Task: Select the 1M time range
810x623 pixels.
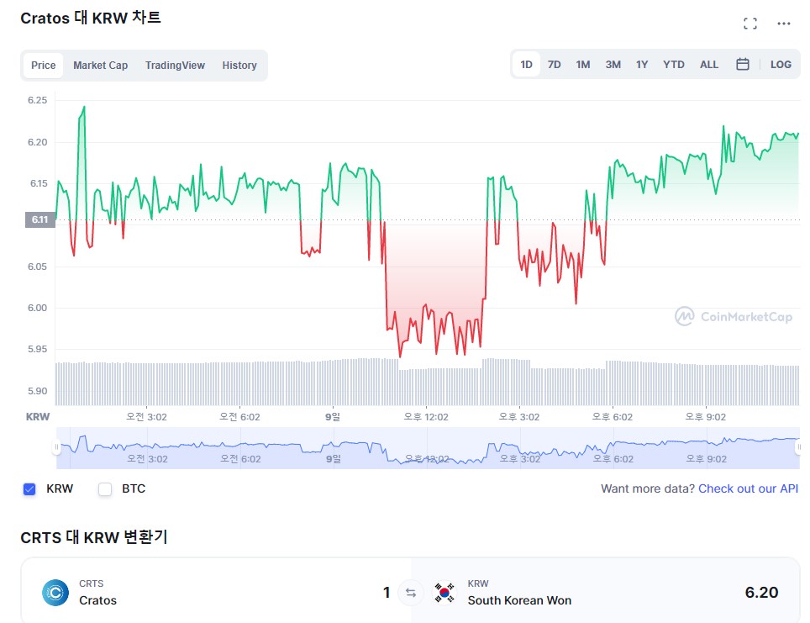Action: coord(582,65)
